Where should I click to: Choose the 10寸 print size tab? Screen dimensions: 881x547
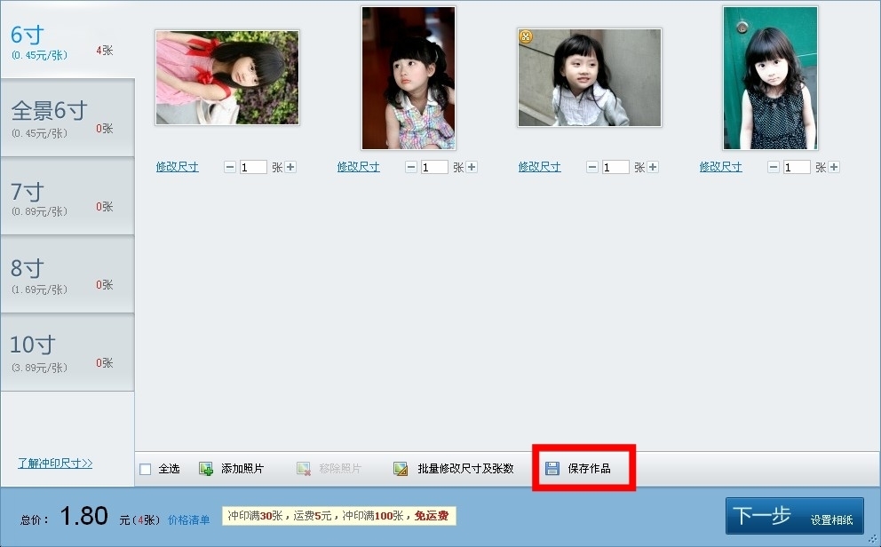click(67, 353)
